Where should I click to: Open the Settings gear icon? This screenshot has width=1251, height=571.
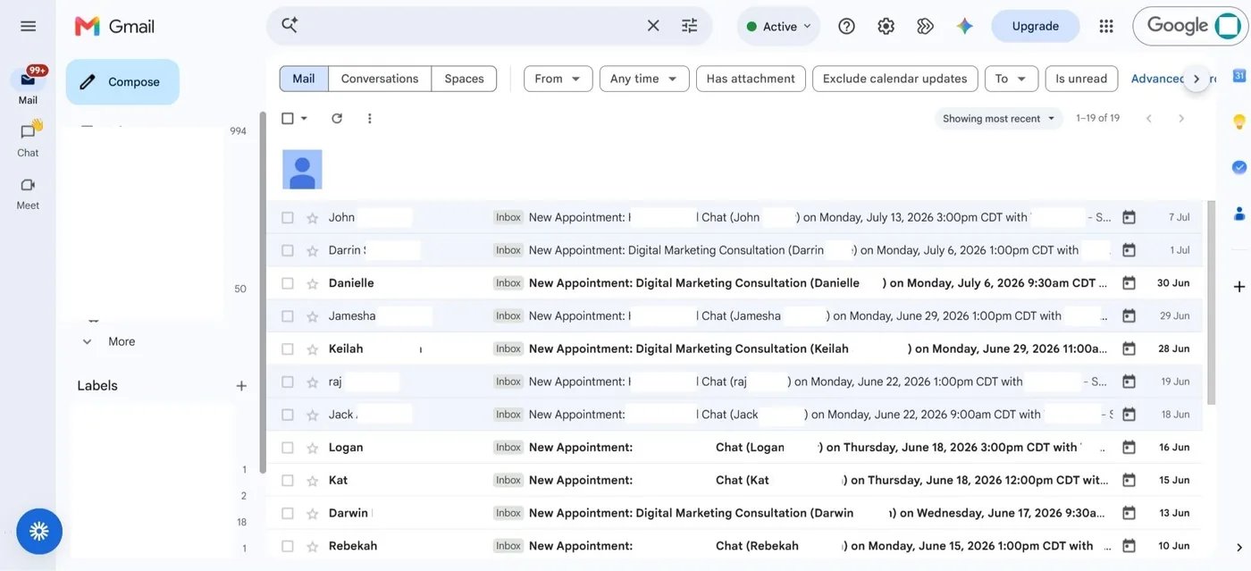pyautogui.click(x=886, y=26)
